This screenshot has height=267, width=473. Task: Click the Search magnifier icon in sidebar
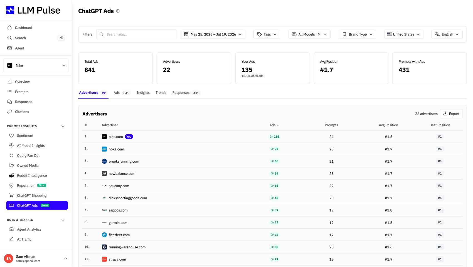pyautogui.click(x=9, y=38)
